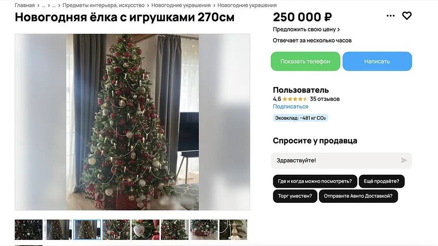Open the last thumbnail in gallery
The width and height of the screenshot is (438, 246).
click(x=233, y=229)
